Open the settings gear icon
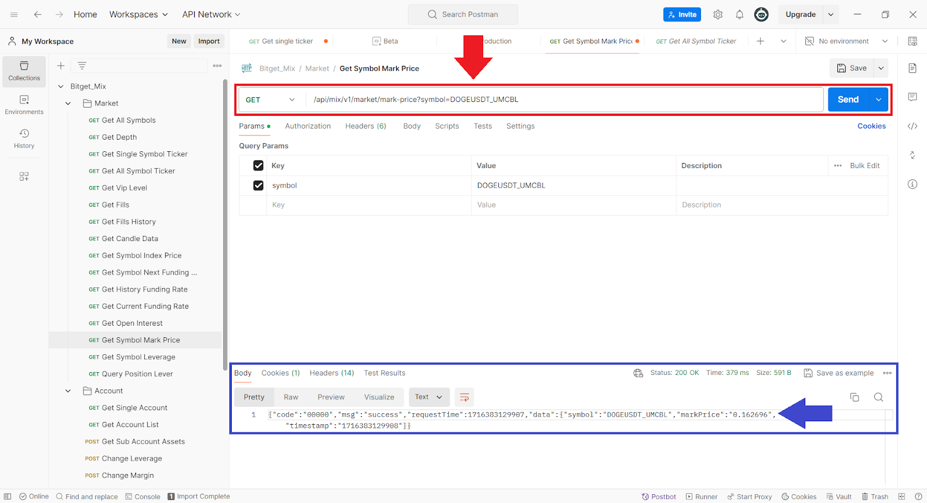Image resolution: width=927 pixels, height=503 pixels. coord(718,14)
